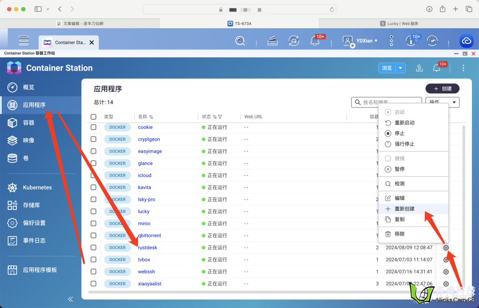479x308 pixels.
Task: Expand the 浏览 dropdown arrow
Action: 400,68
